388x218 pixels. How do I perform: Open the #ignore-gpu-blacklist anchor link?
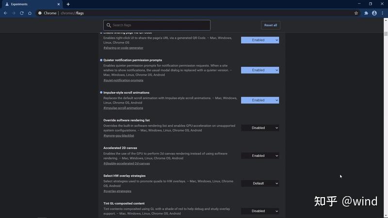coord(119,136)
